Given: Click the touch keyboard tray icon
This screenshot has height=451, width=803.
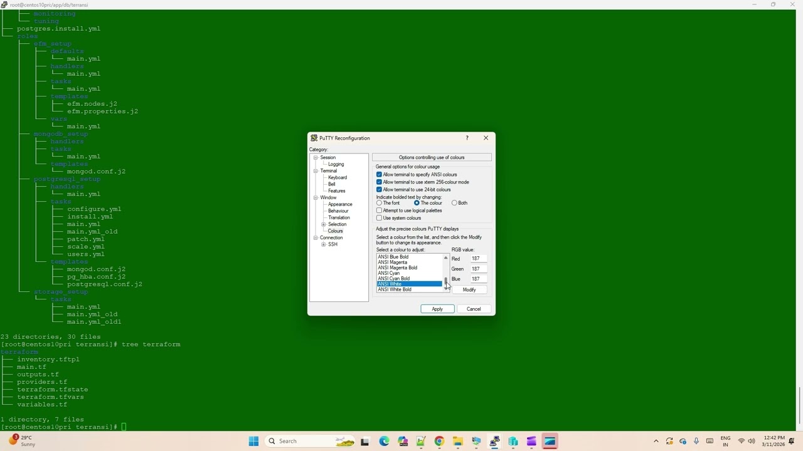Looking at the screenshot, I should (710, 441).
